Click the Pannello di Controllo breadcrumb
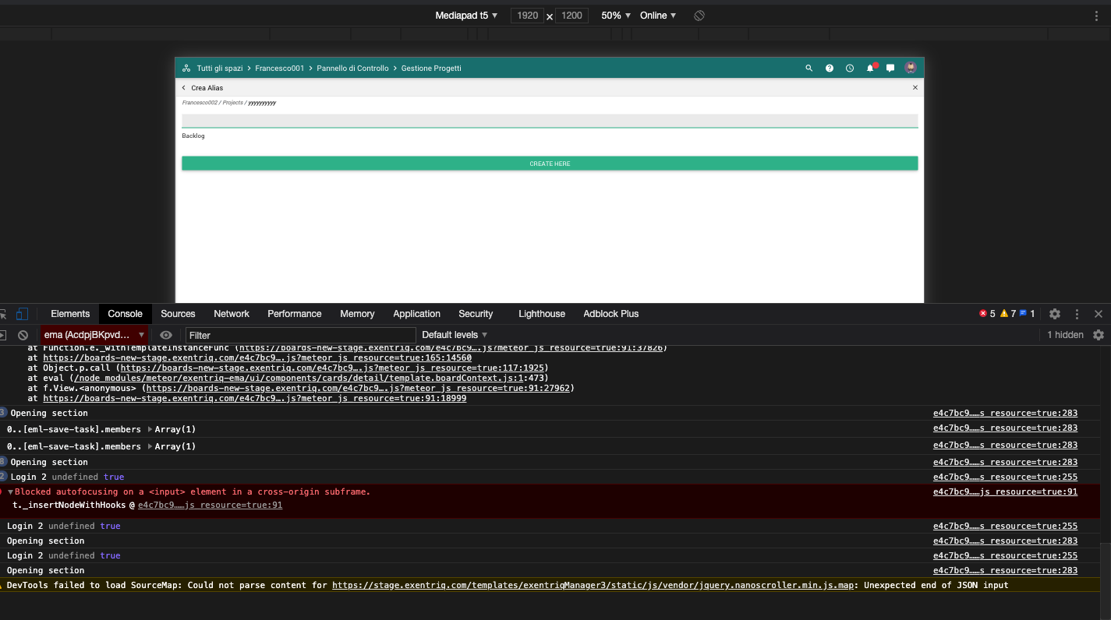 click(x=352, y=69)
